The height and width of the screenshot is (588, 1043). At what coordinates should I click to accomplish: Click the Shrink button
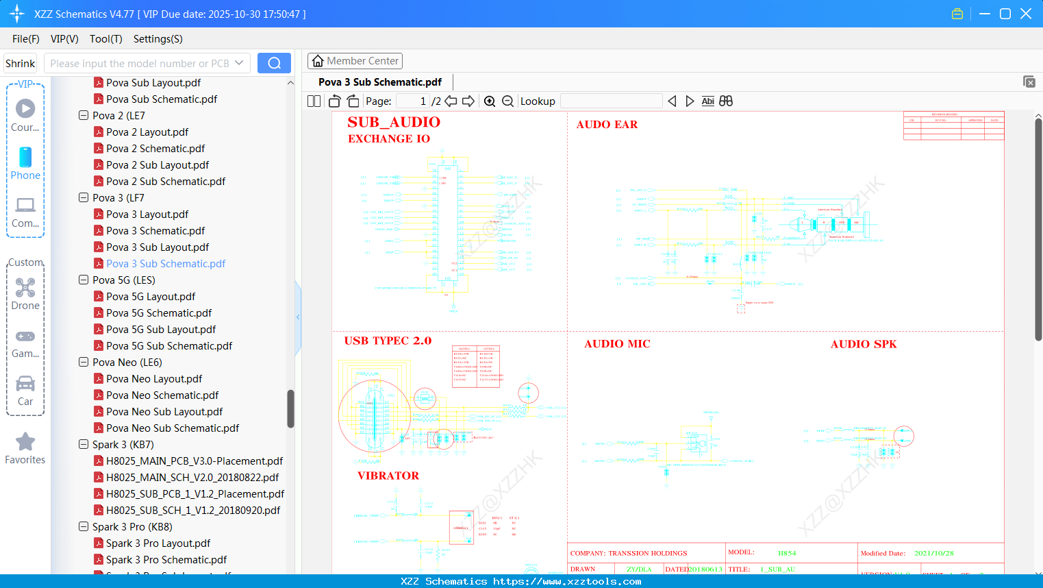(x=20, y=62)
